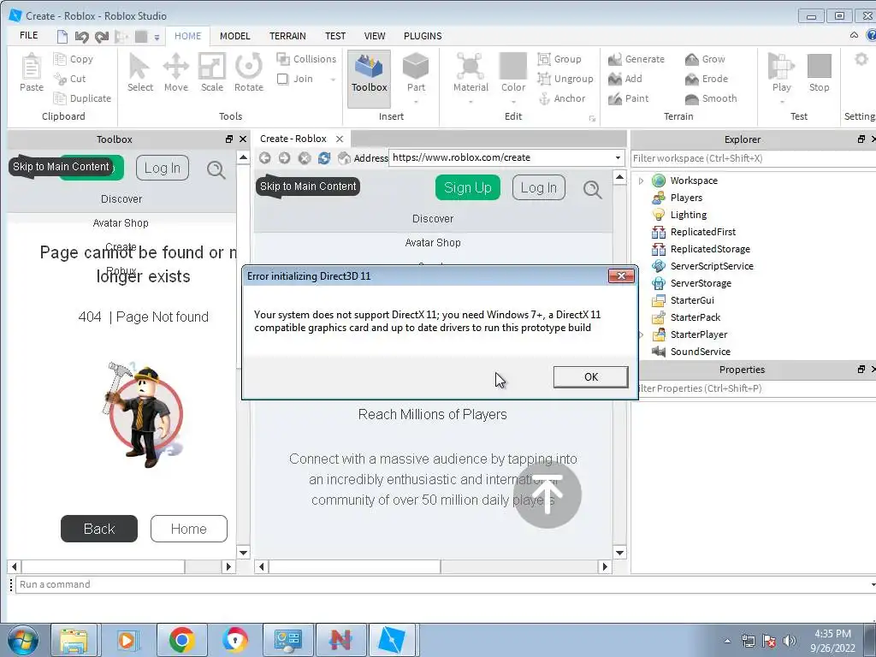The height and width of the screenshot is (657, 876).
Task: Click Group in Edit section
Action: tap(559, 59)
